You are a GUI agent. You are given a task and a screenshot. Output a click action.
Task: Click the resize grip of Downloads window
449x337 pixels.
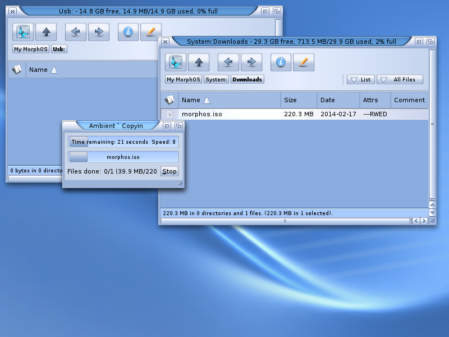click(x=432, y=221)
